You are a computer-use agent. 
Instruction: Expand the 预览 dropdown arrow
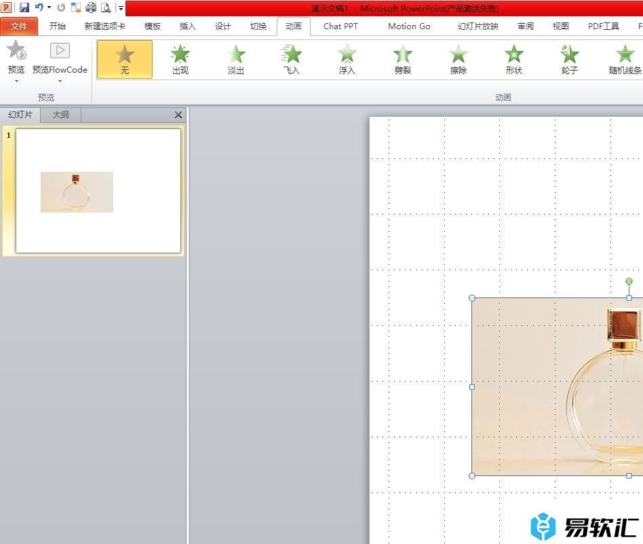(16, 81)
